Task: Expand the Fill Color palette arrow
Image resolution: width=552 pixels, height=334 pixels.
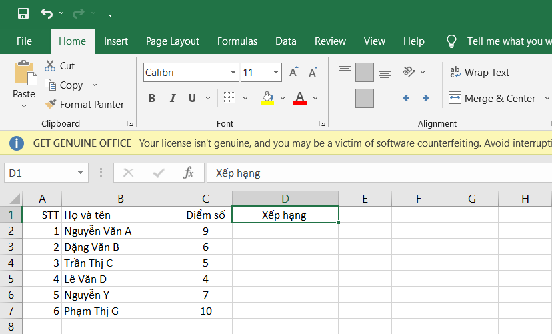Action: (x=283, y=98)
